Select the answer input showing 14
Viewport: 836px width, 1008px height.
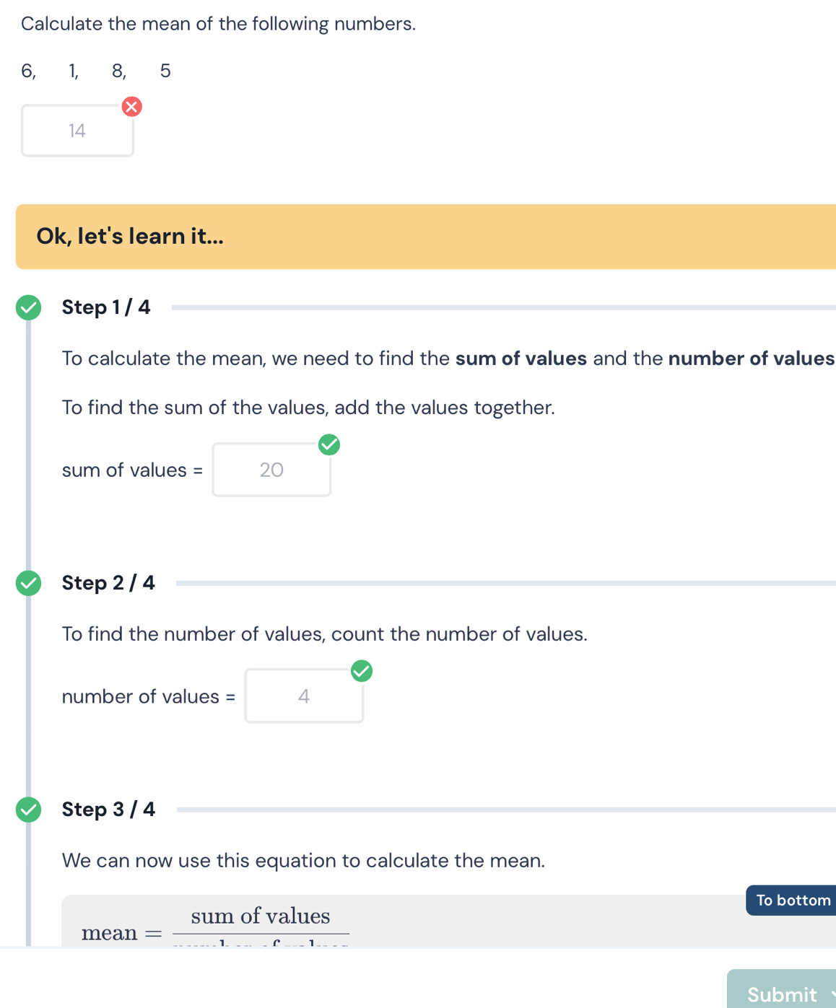tap(77, 130)
